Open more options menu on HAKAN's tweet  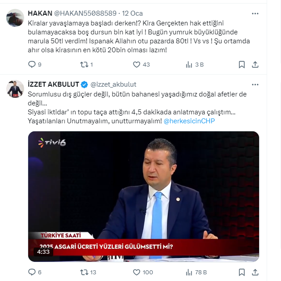click(x=255, y=13)
